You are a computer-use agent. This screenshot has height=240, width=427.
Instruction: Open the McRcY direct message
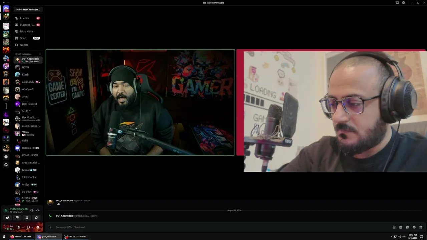click(x=28, y=111)
